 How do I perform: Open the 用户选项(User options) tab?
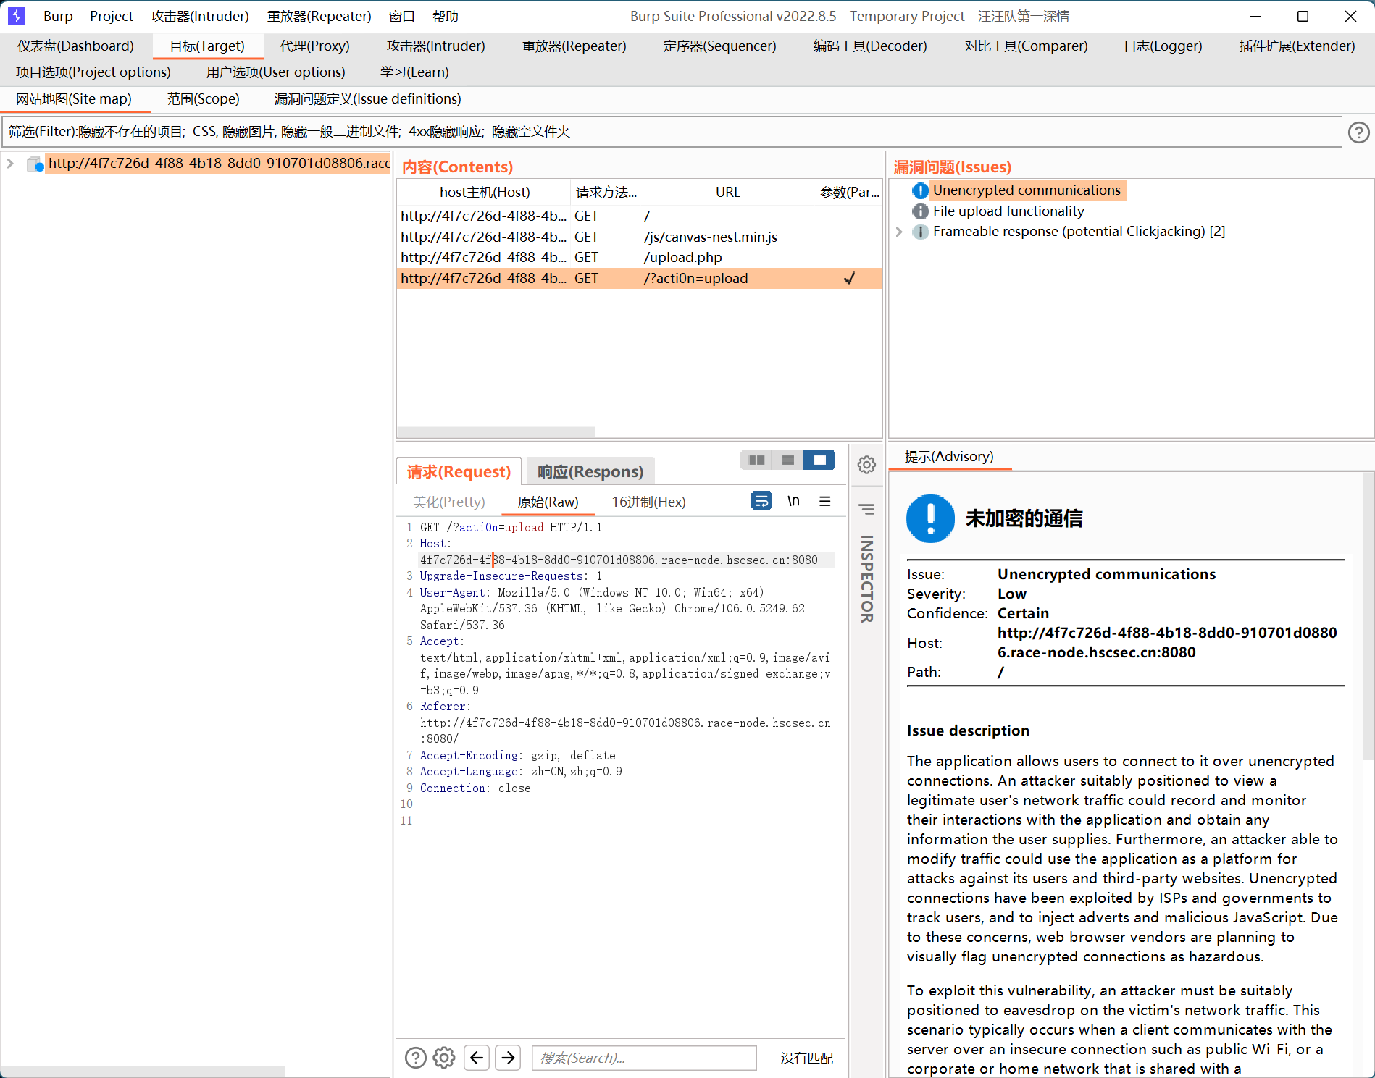point(276,72)
